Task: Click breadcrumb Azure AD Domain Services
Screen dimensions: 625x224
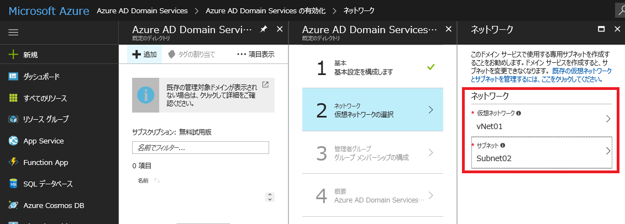Action: [142, 10]
